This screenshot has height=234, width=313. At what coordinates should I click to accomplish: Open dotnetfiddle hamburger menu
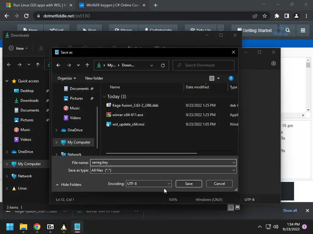click(x=303, y=30)
